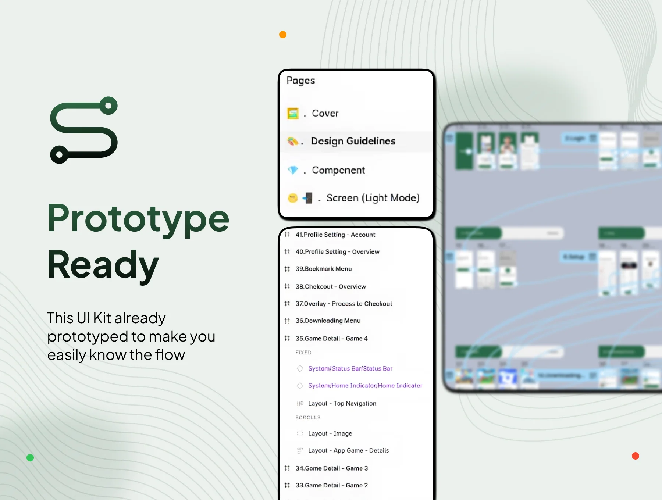662x500 pixels.
Task: Select the 39.Bookmark Menu layer
Action: pos(324,269)
